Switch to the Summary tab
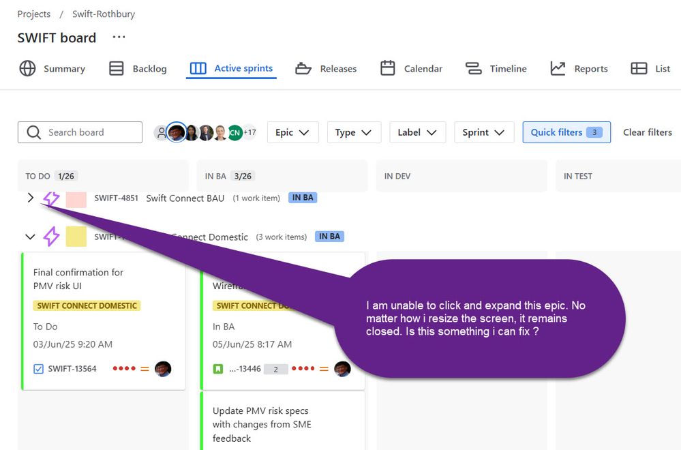Image resolution: width=681 pixels, height=450 pixels. [52, 69]
